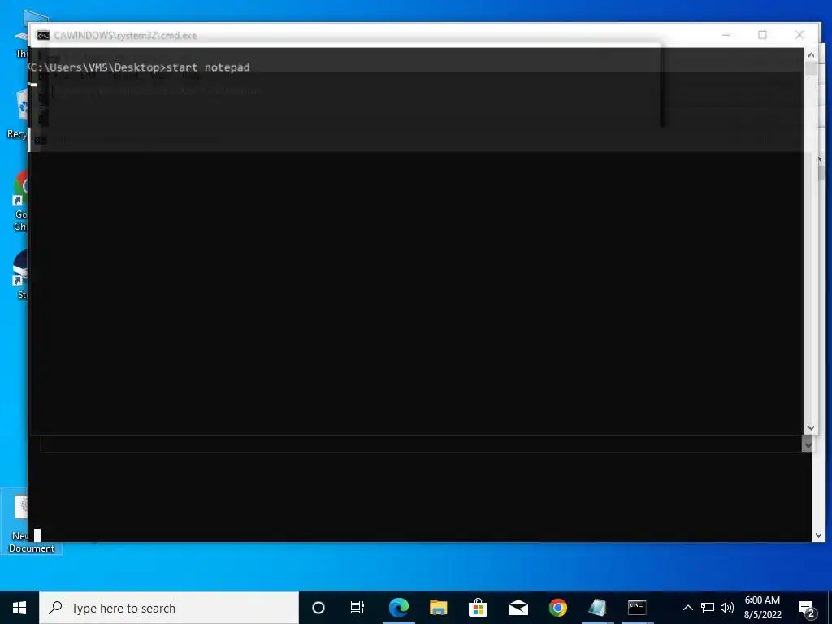Screen dimensions: 832x624
Task: Select the Command Prompt taskbar icon
Action: click(x=637, y=608)
